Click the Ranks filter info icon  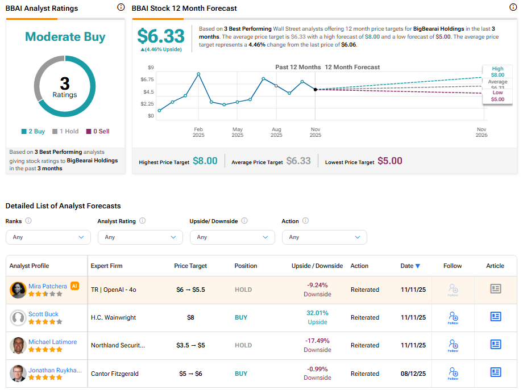point(28,221)
